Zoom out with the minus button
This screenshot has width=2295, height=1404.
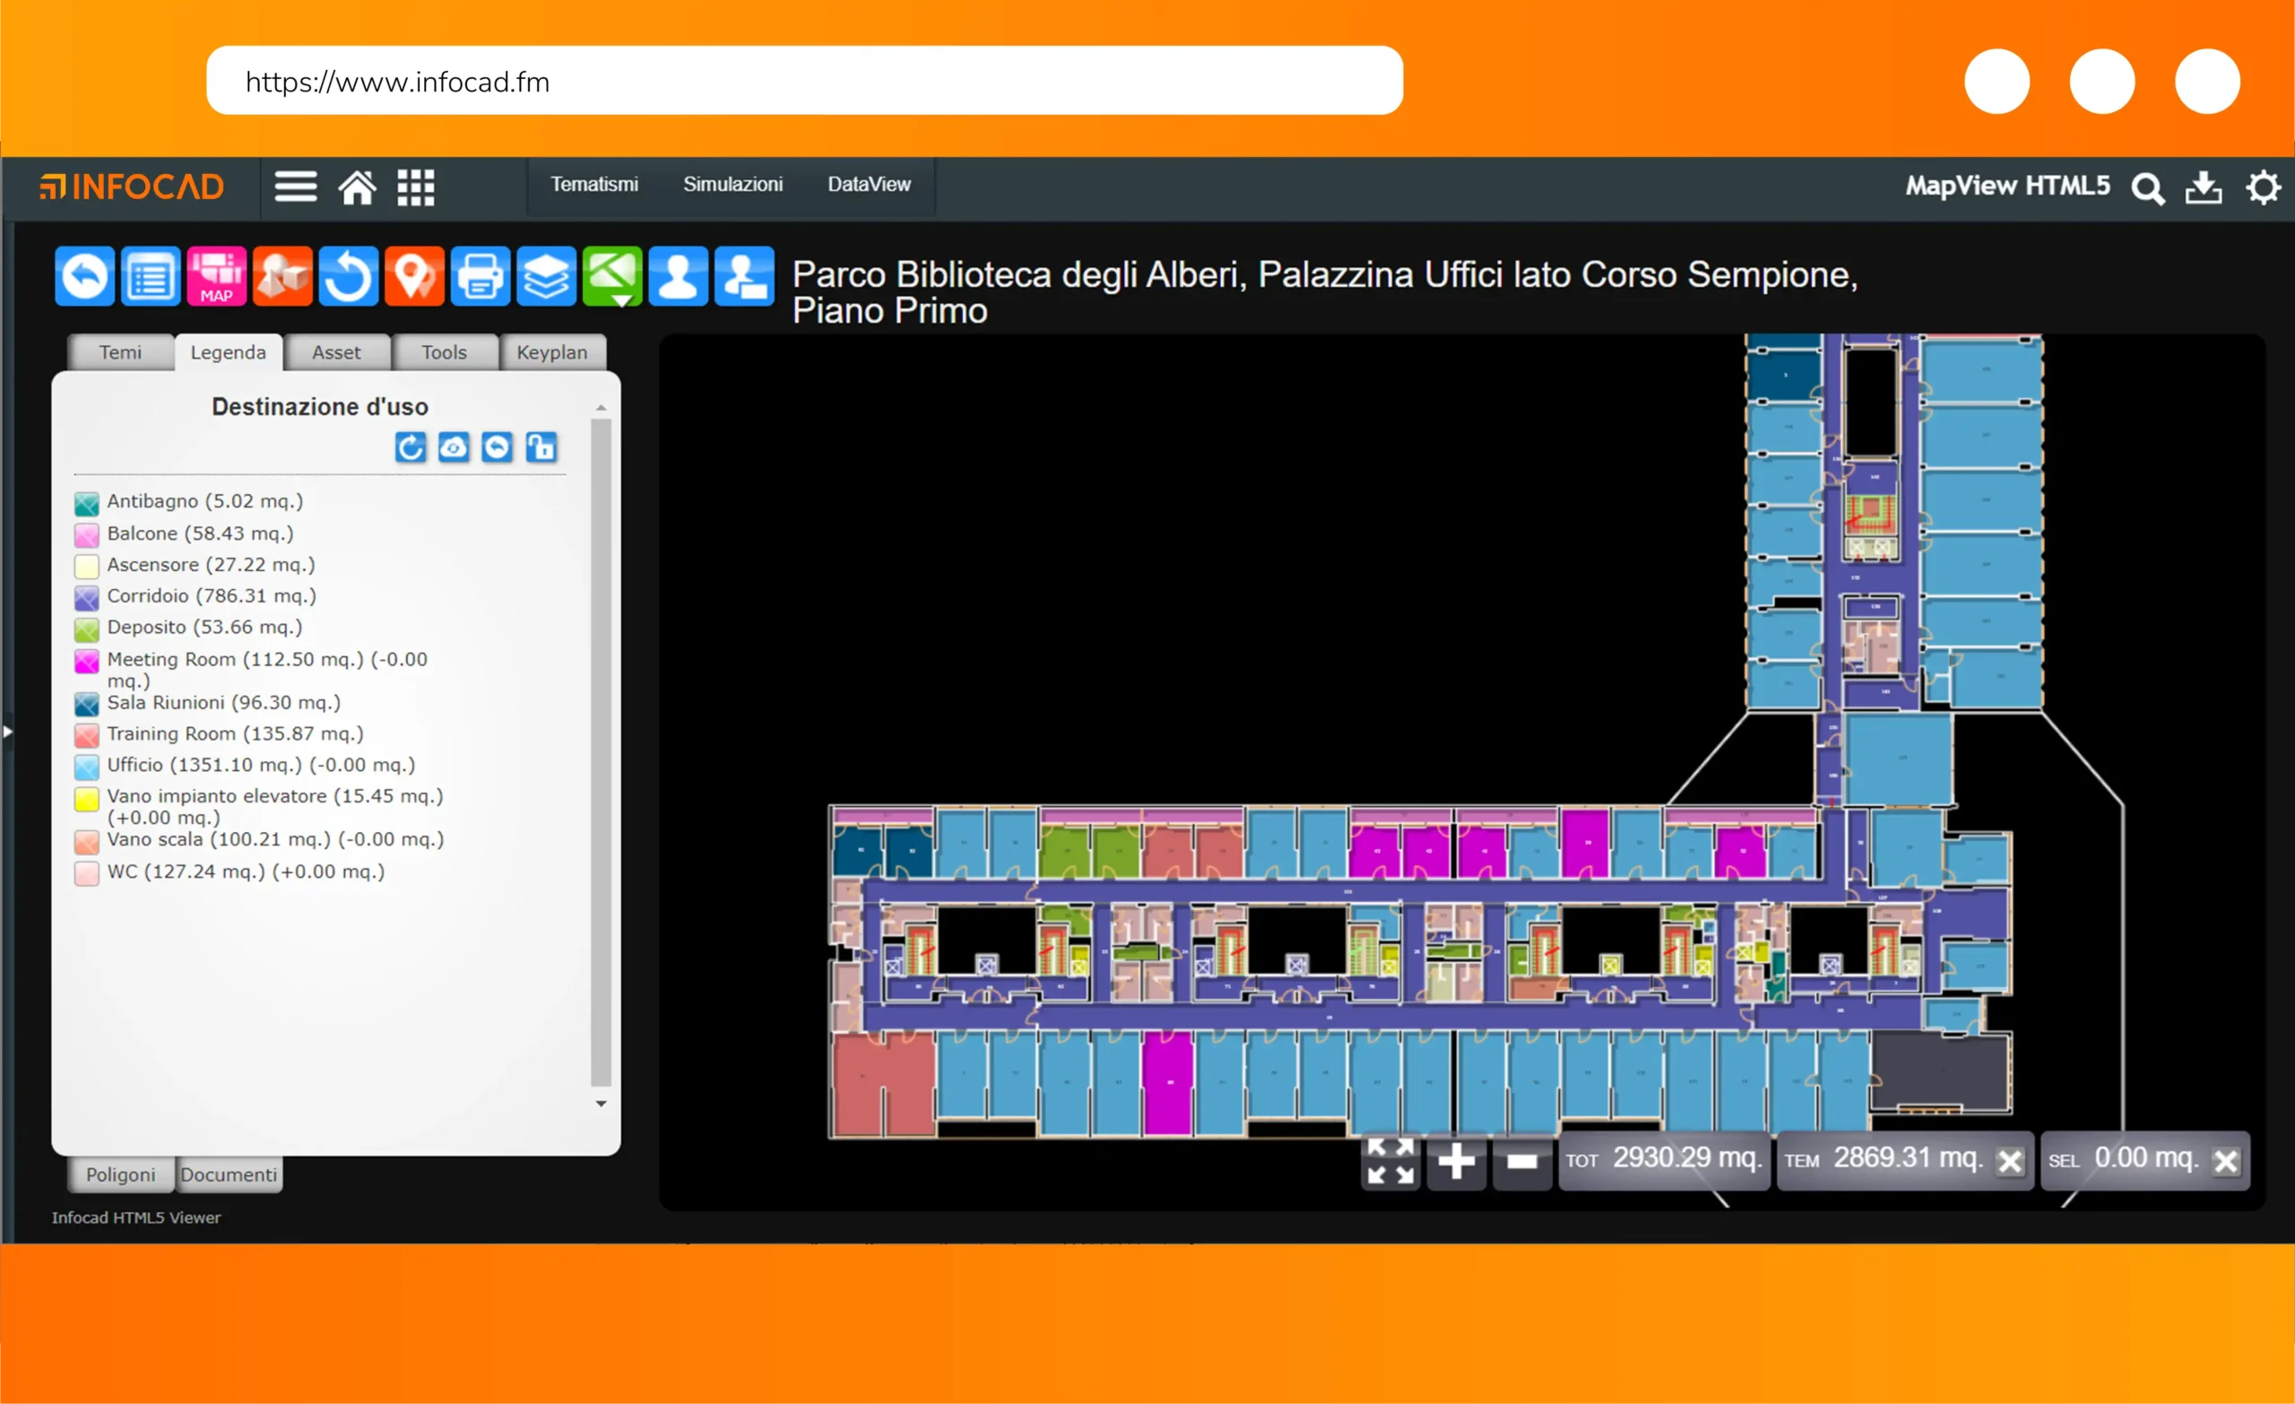click(x=1522, y=1161)
